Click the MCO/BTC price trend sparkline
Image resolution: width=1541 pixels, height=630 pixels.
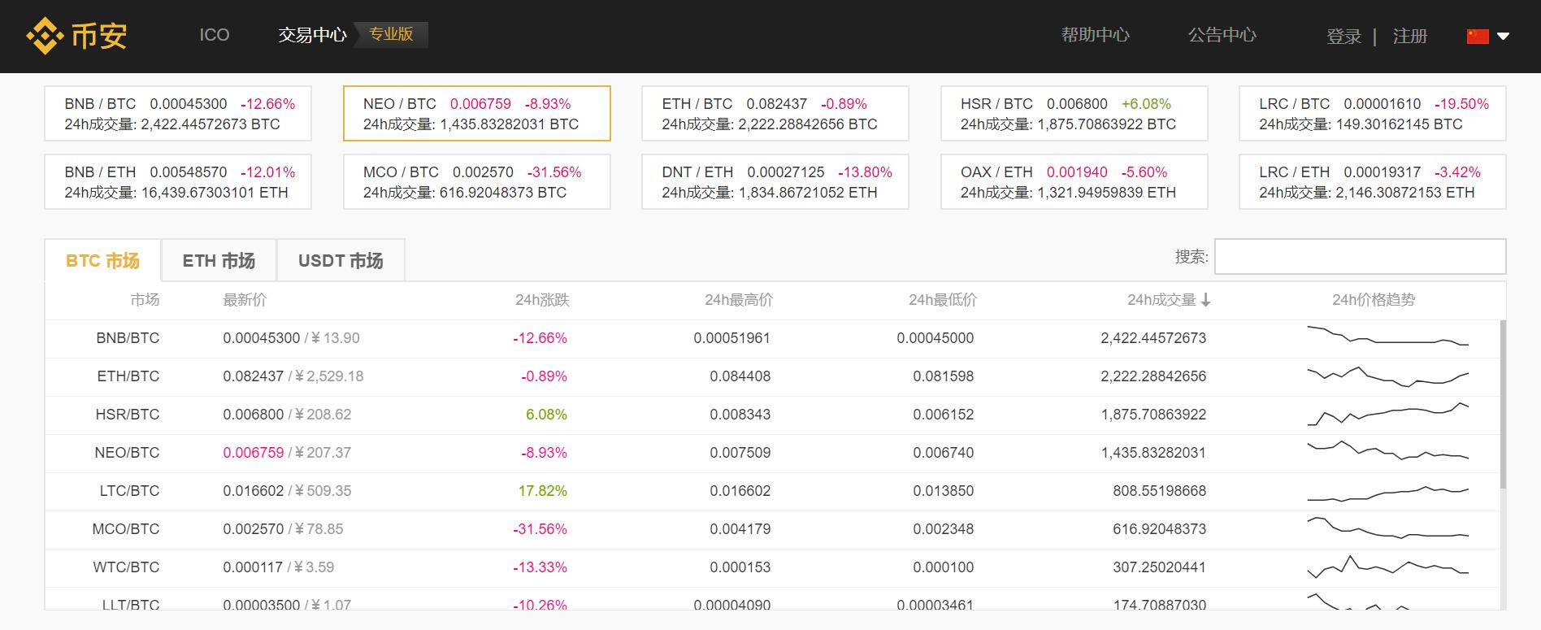tap(1387, 528)
